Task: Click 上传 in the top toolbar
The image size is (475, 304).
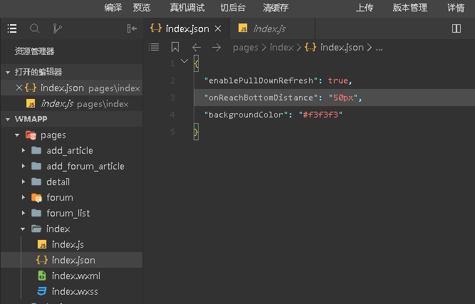Action: (364, 8)
